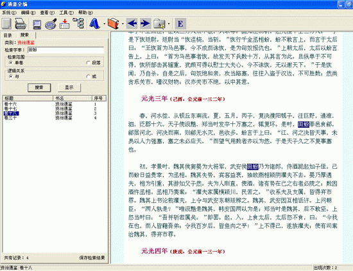The image size is (353, 271).
Task: Click the red down-arrow import icon
Action: click(x=65, y=24)
